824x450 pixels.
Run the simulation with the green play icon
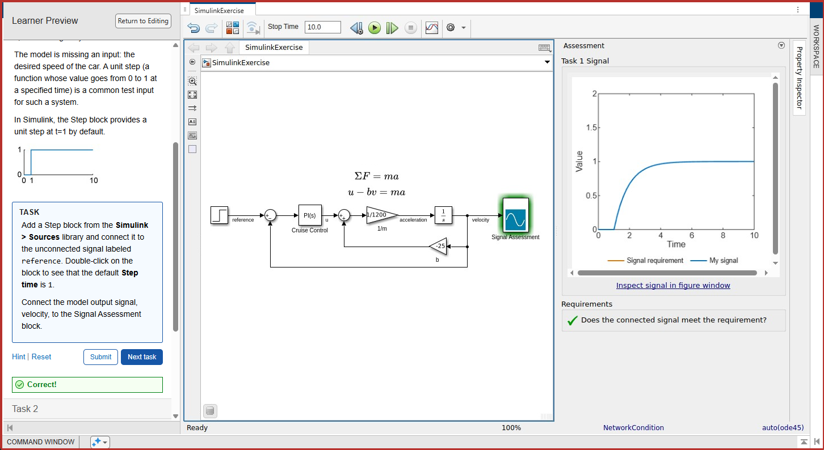374,27
